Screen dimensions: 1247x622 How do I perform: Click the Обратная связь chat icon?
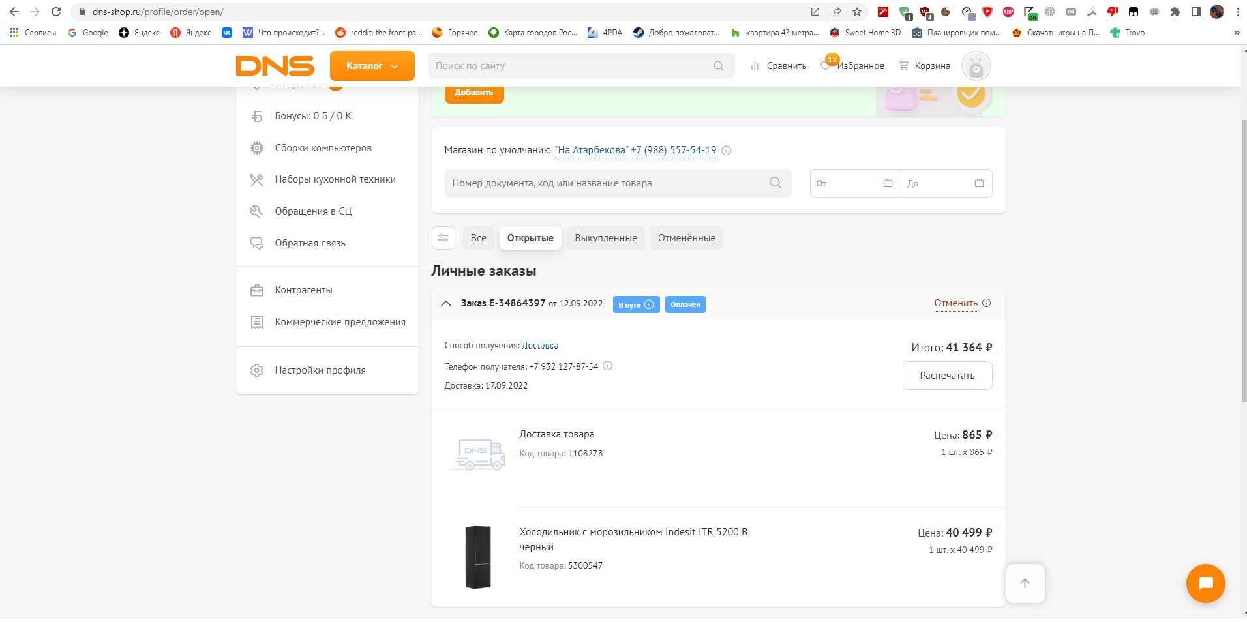pos(257,243)
